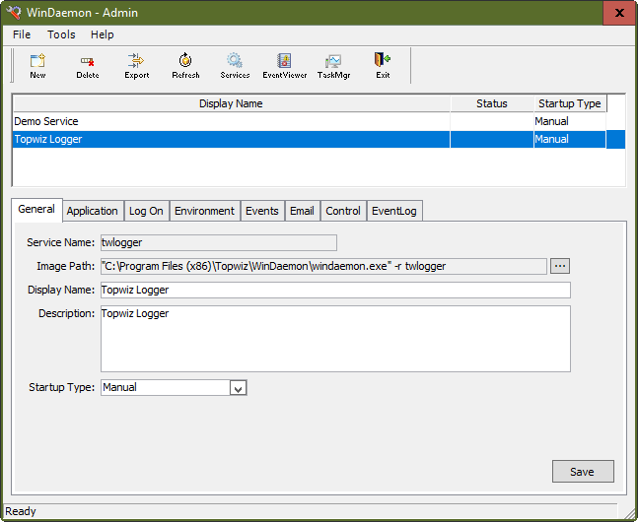Switch to the General tab
The image size is (638, 522).
tap(36, 210)
